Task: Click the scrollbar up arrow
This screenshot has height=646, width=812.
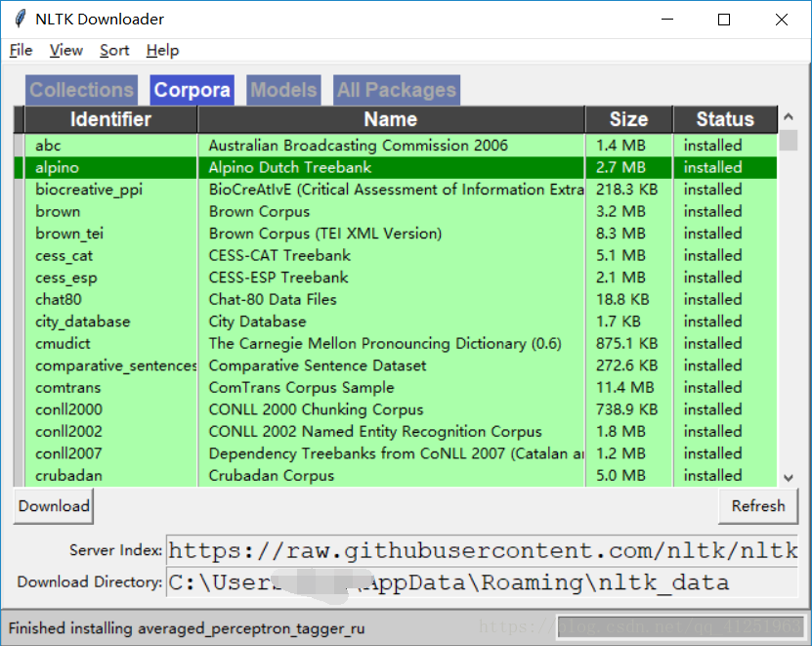Action: coord(789,116)
